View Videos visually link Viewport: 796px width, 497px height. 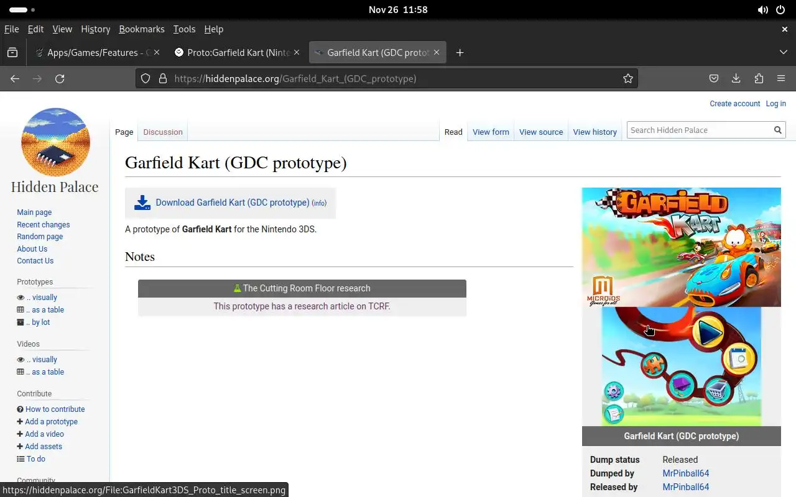point(42,360)
